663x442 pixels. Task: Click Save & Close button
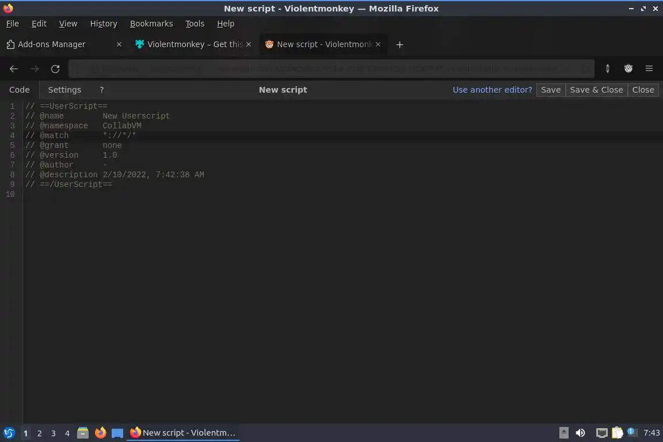click(596, 90)
